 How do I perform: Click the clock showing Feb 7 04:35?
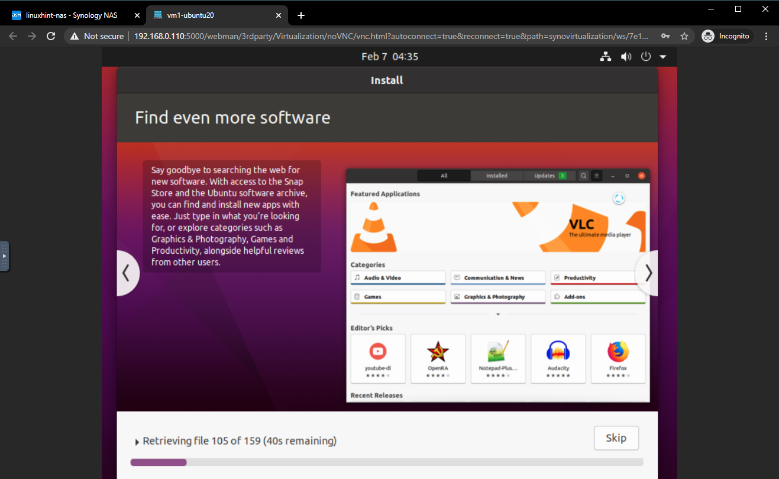(x=389, y=57)
